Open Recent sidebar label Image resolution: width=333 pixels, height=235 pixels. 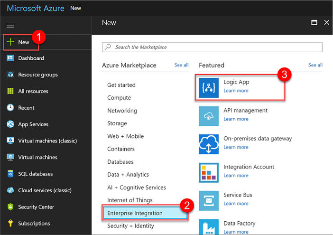[26, 108]
